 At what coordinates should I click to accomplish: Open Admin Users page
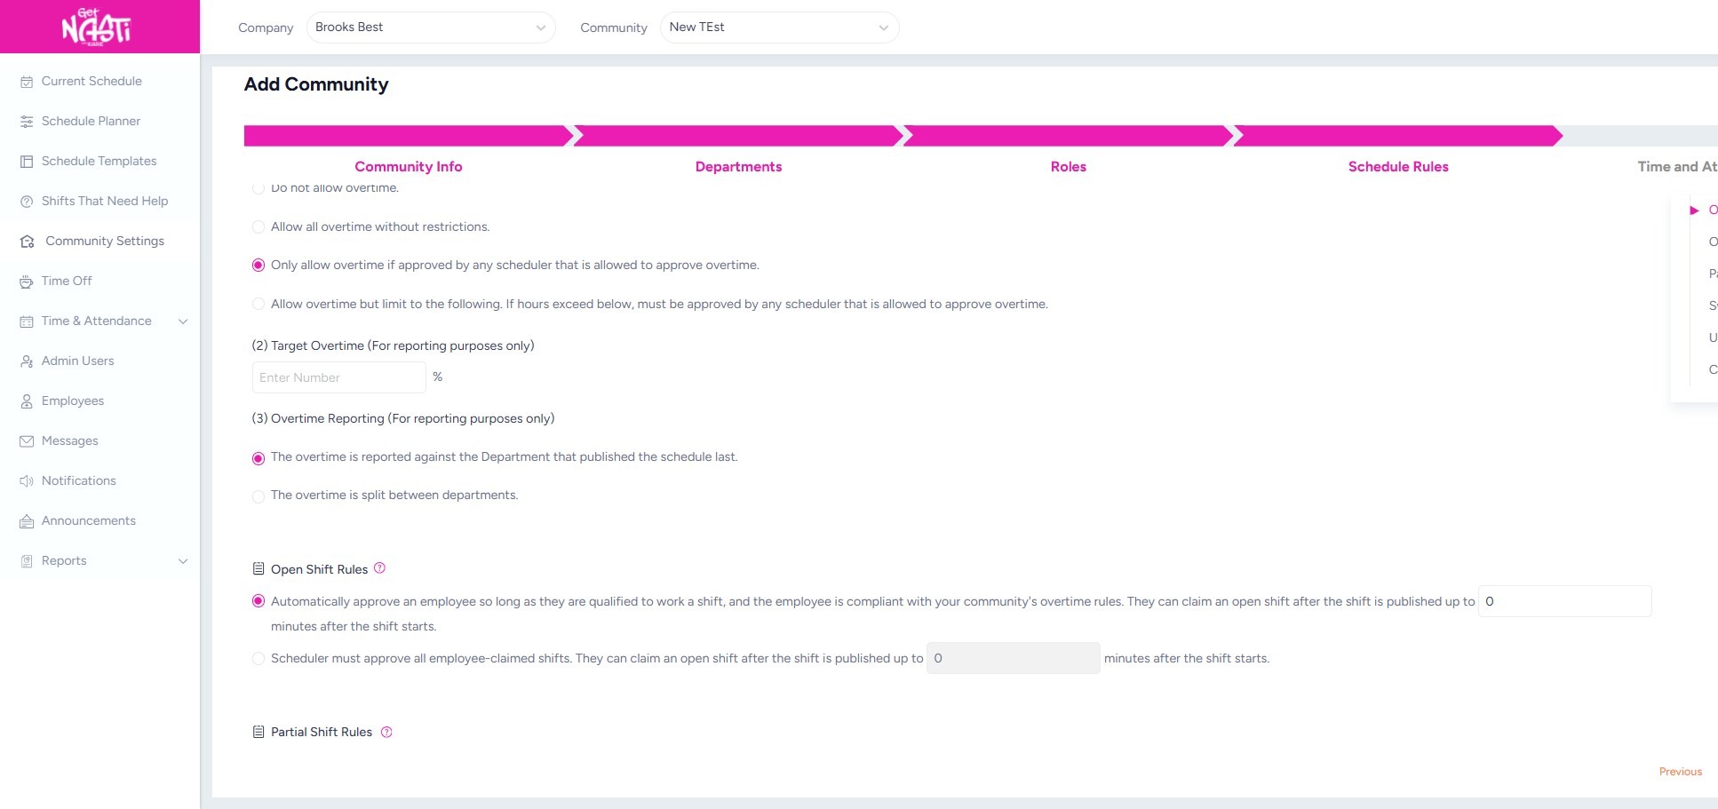coord(77,361)
